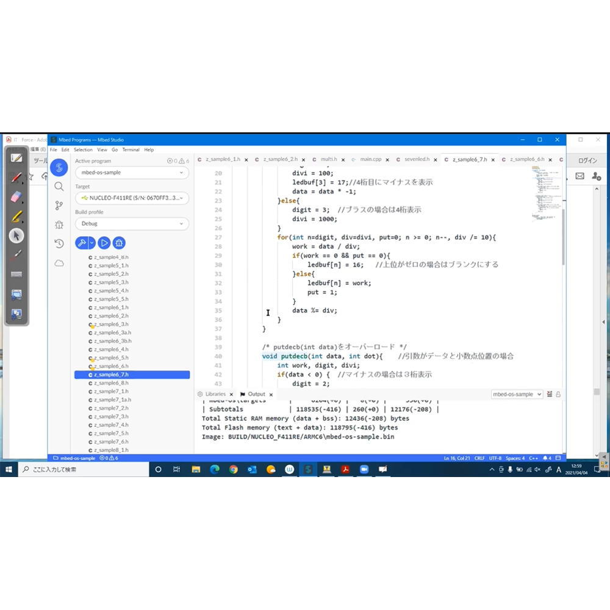Open the Source Control branch view

pos(59,206)
